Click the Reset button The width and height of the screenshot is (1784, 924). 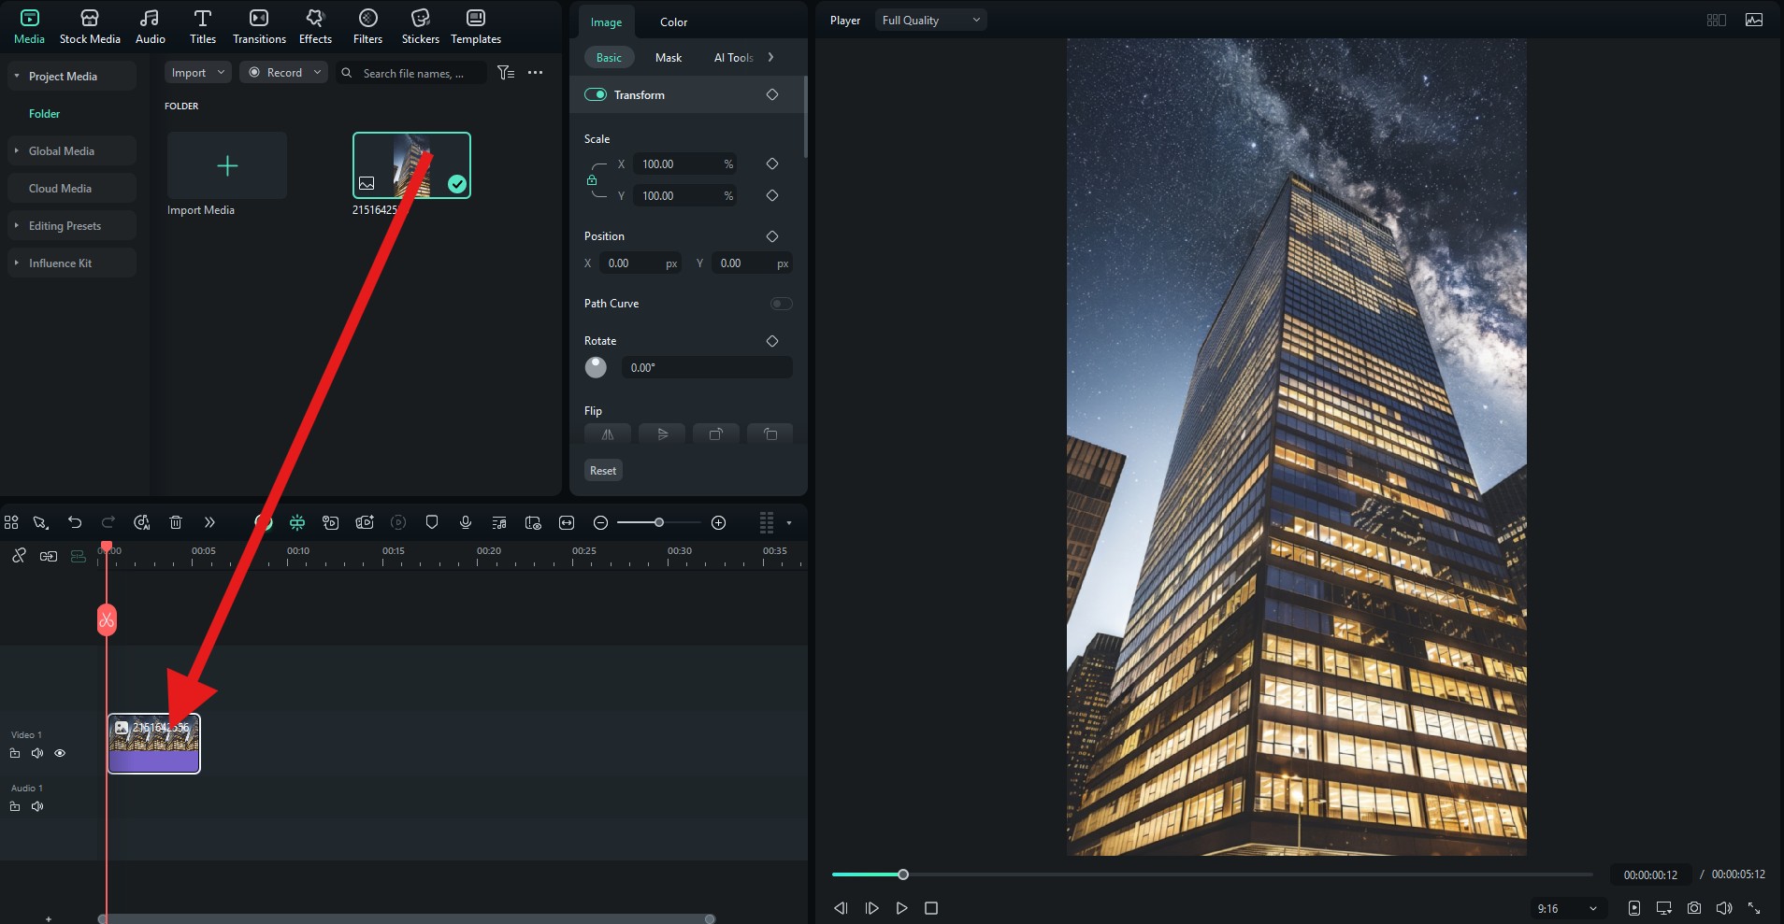pyautogui.click(x=603, y=470)
